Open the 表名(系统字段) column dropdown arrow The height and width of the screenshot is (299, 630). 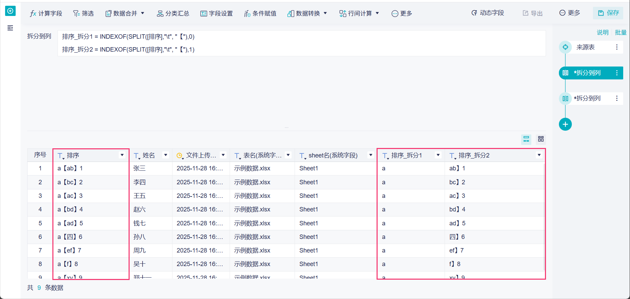point(288,155)
